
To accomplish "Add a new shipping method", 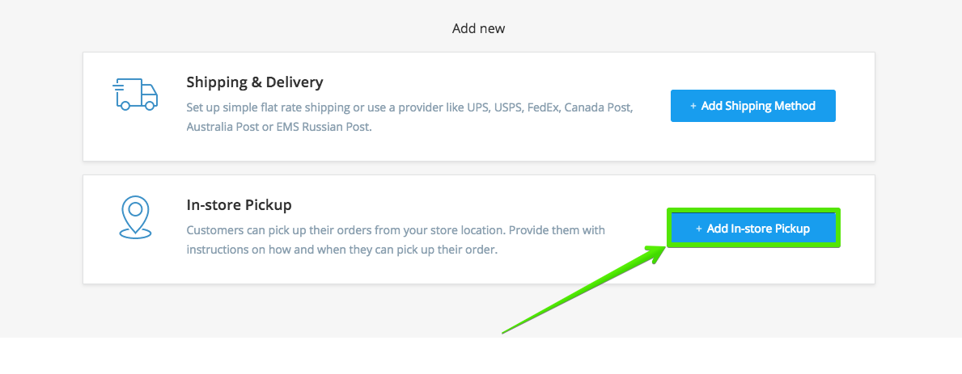I will [752, 106].
